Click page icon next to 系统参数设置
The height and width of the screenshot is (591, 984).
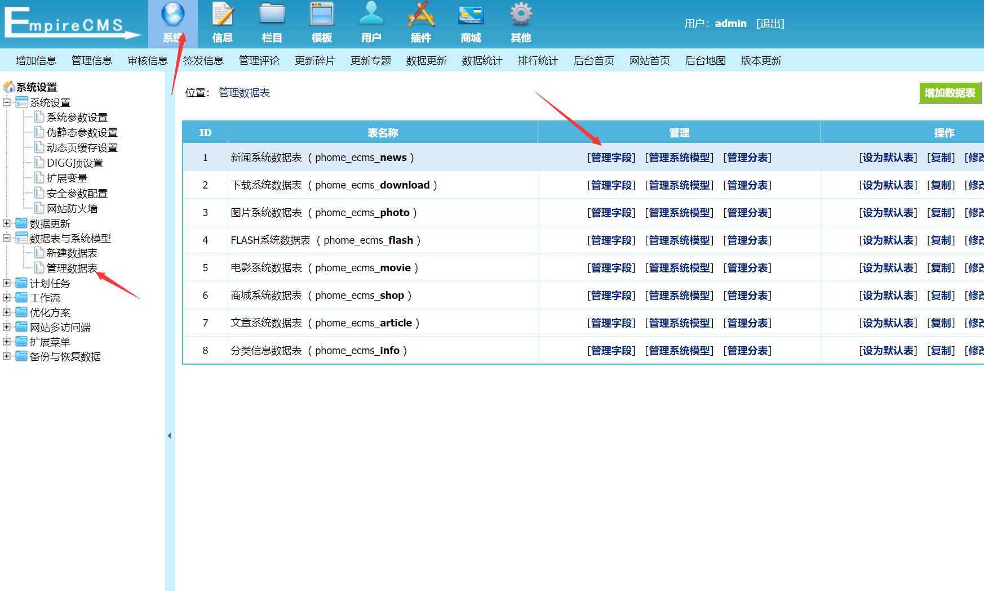tap(39, 117)
